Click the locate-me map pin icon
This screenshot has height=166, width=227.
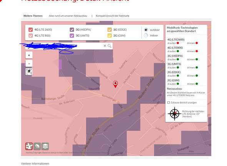pyautogui.click(x=29, y=72)
